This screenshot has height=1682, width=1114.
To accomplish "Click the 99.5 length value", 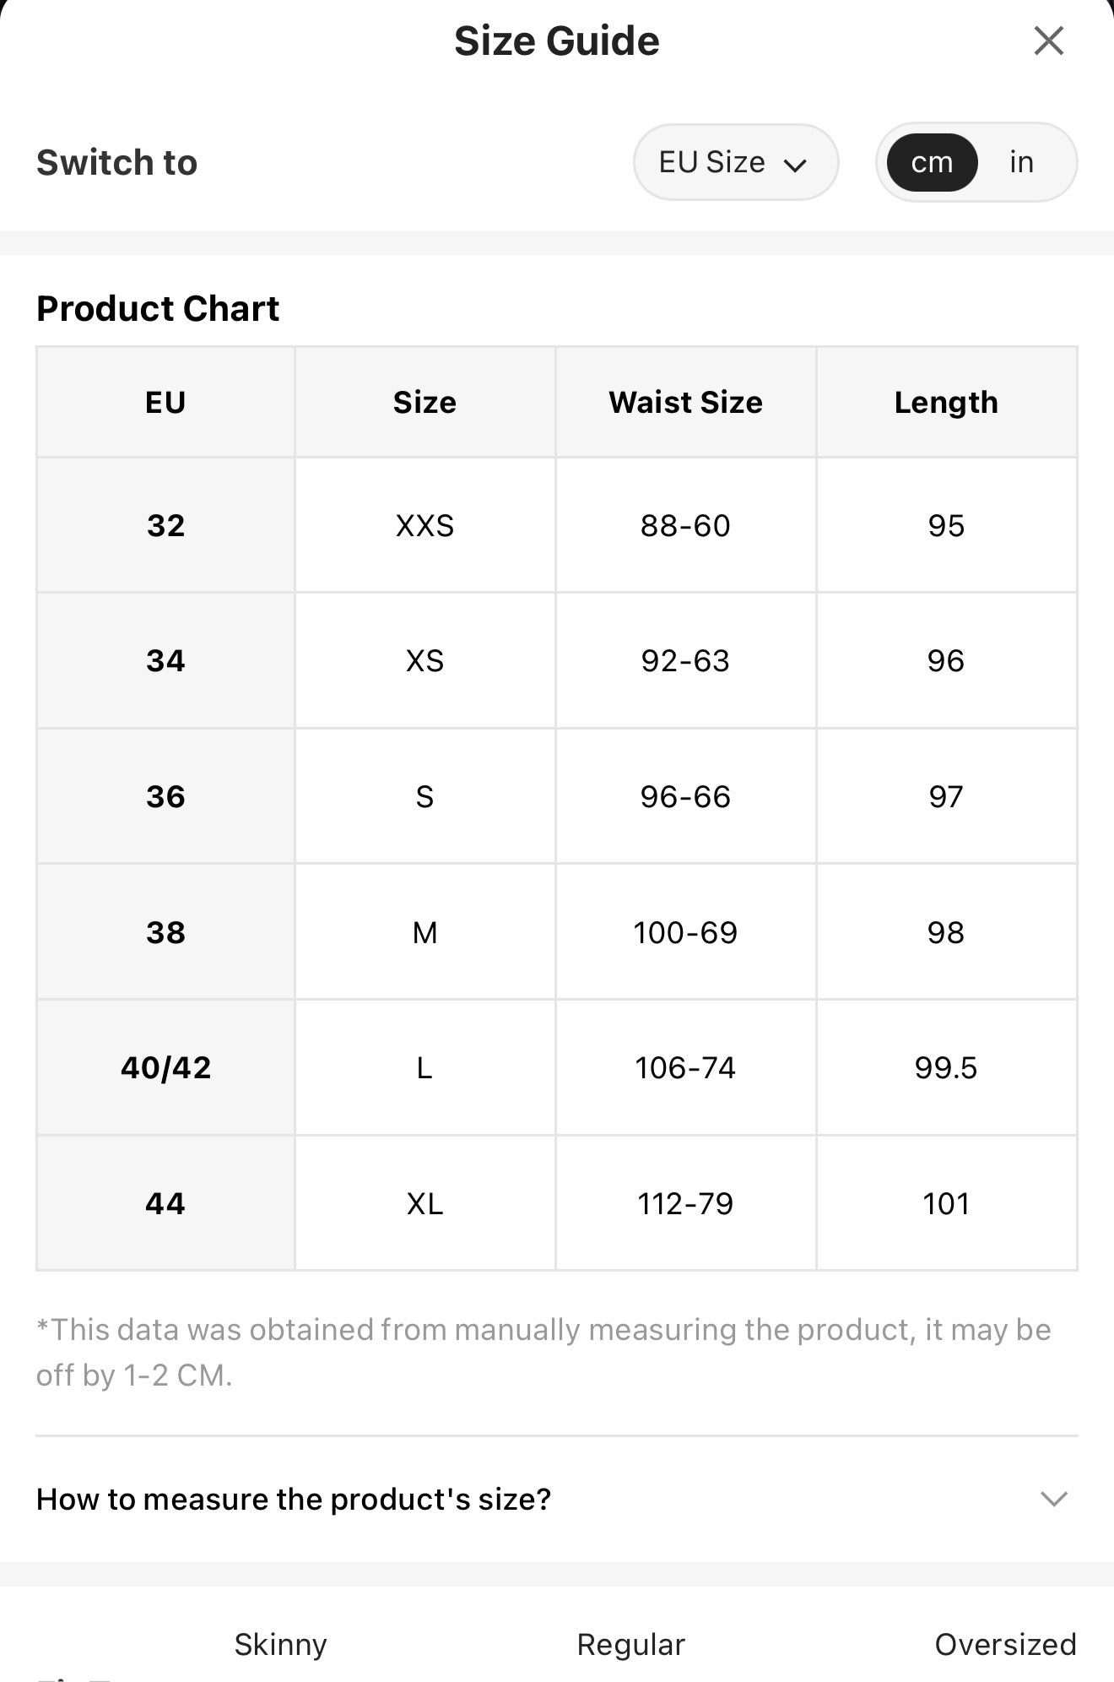I will [946, 1067].
